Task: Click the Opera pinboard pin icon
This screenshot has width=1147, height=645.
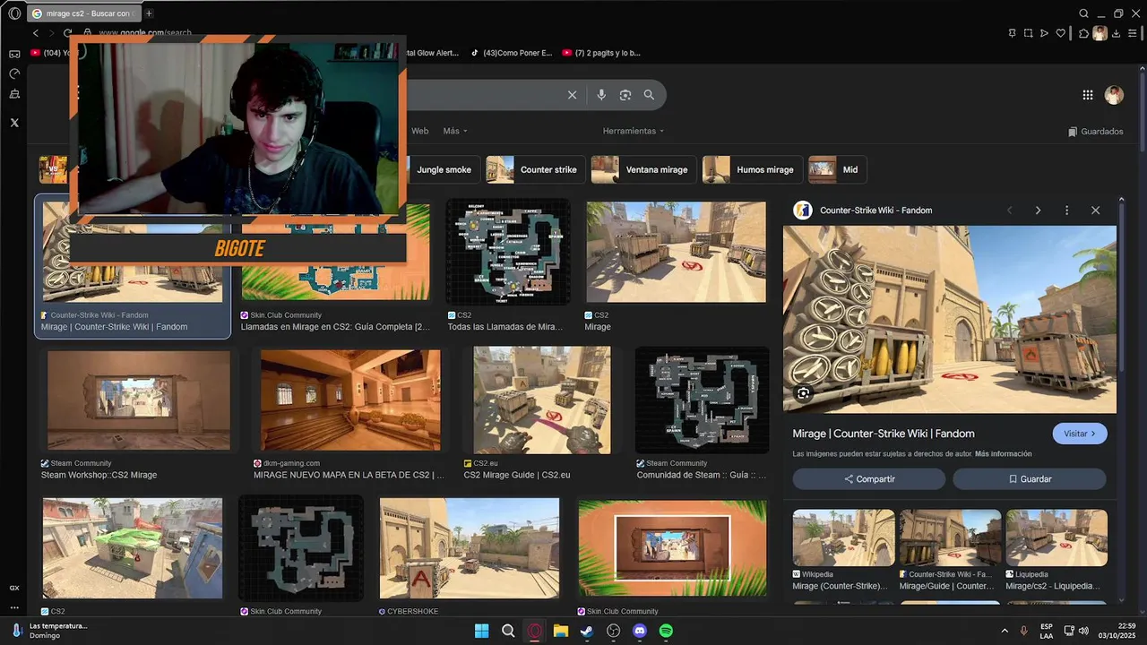Action: (1012, 33)
